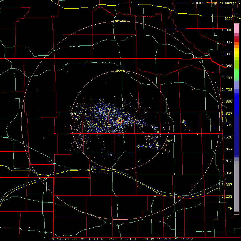Click the '100 NMI' range ring label
The height and width of the screenshot is (241, 241).
[x=120, y=21]
